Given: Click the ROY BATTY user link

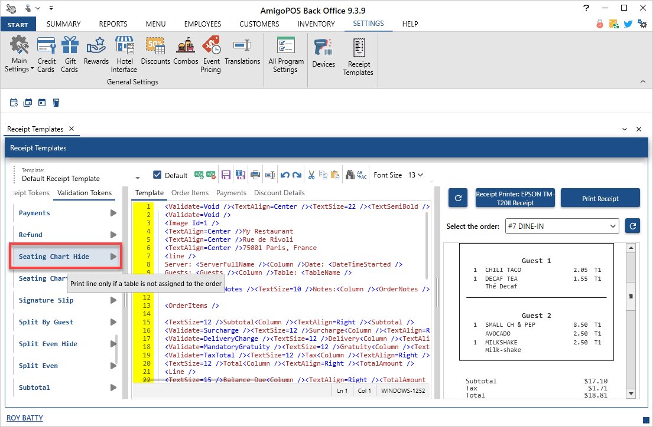Looking at the screenshot, I should (x=25, y=418).
